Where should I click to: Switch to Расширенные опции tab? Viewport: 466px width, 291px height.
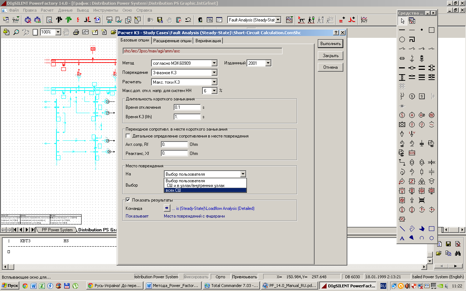tap(172, 41)
